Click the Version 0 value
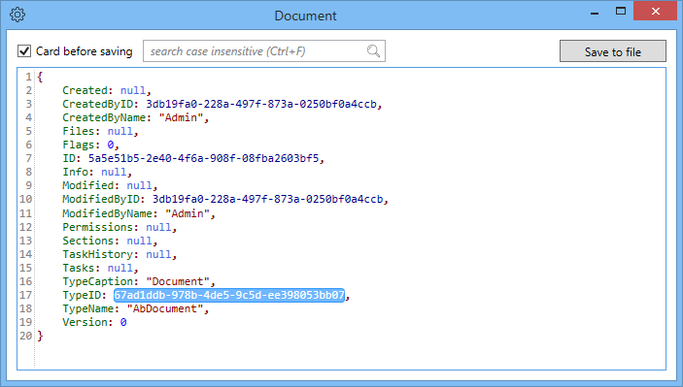The image size is (683, 387). pyautogui.click(x=123, y=322)
